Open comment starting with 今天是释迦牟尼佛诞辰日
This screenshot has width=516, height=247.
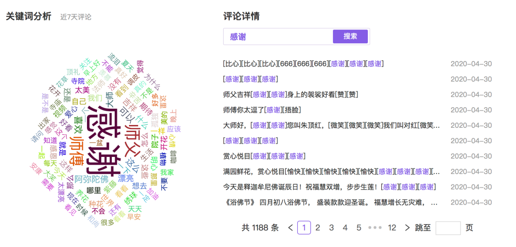[329, 187]
